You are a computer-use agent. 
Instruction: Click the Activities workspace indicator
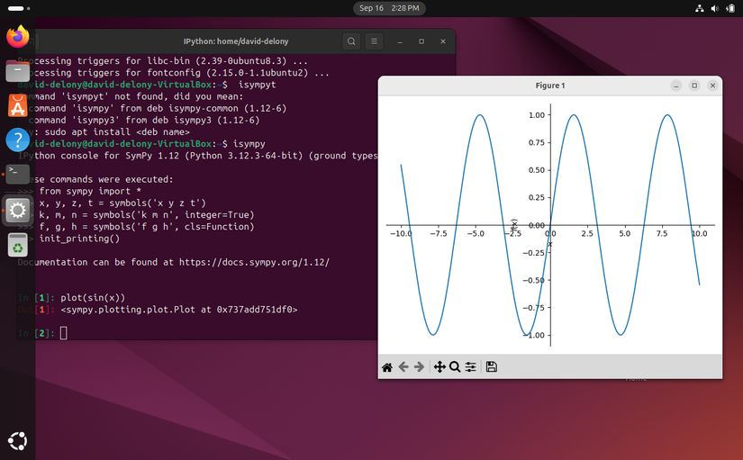(15, 8)
